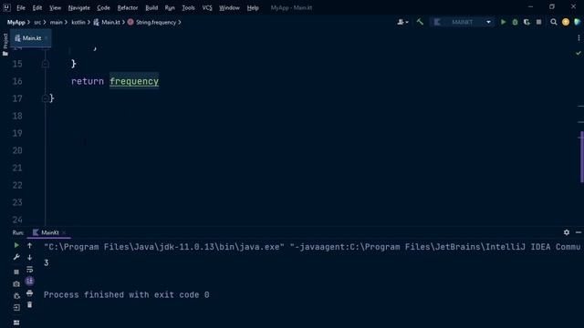The width and height of the screenshot is (584, 328).
Task: Open the File menu
Action: tap(21, 7)
